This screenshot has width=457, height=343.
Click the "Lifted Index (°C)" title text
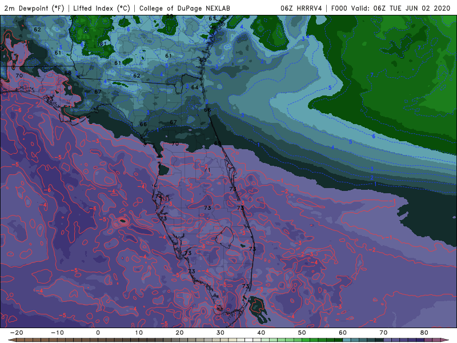102,8
